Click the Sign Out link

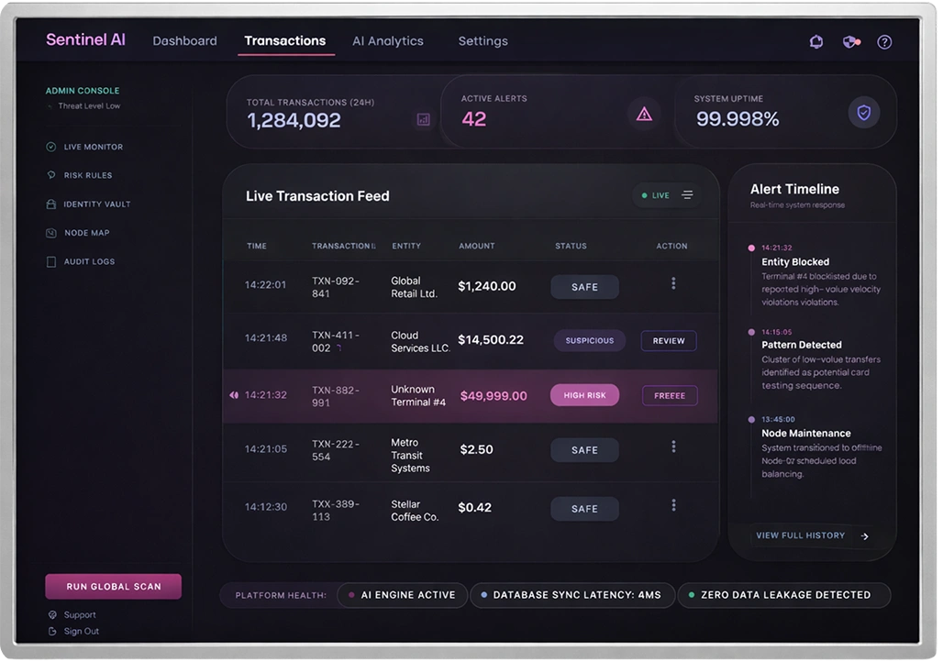pyautogui.click(x=81, y=631)
